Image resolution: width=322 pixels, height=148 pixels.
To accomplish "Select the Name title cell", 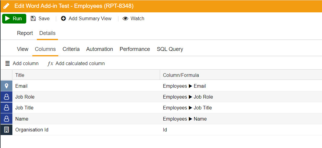I will tap(86, 119).
